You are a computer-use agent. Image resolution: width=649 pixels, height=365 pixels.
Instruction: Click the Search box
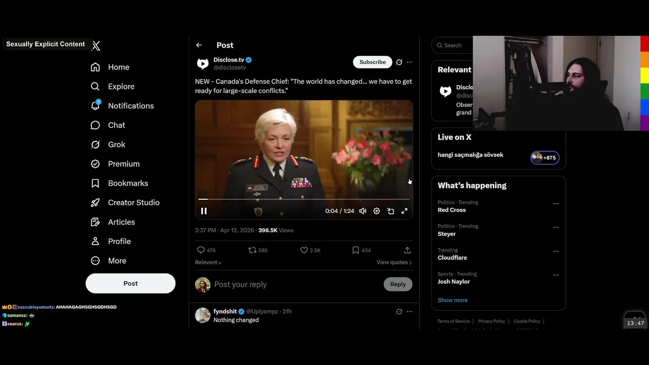point(452,45)
